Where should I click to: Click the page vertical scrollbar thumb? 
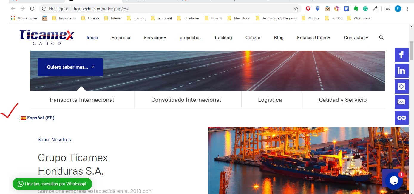click(411, 51)
